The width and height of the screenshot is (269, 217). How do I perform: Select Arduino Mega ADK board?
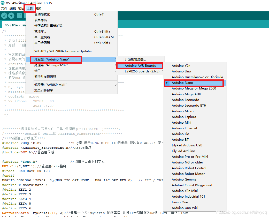click(x=195, y=94)
